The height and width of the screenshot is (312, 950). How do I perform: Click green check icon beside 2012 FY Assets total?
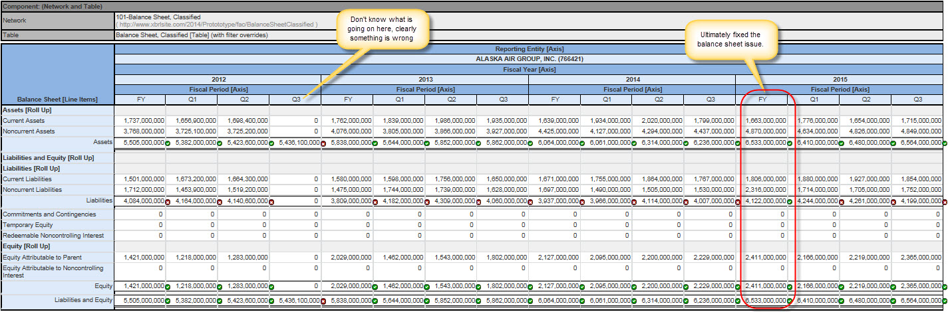169,143
